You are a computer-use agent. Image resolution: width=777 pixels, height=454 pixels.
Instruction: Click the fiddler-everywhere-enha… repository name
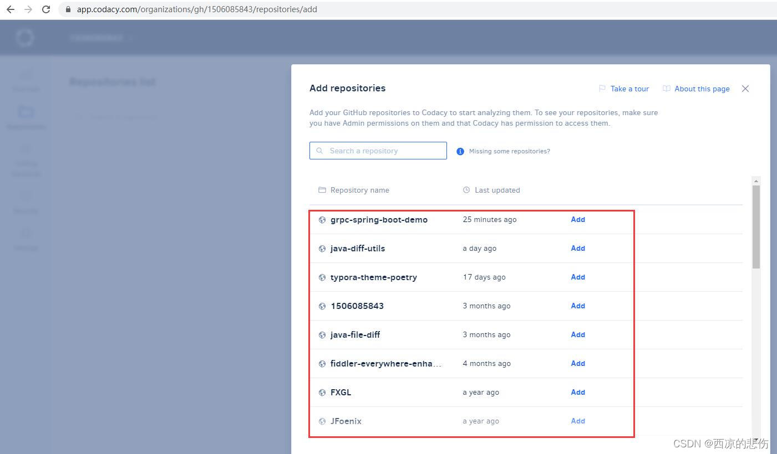[386, 364]
